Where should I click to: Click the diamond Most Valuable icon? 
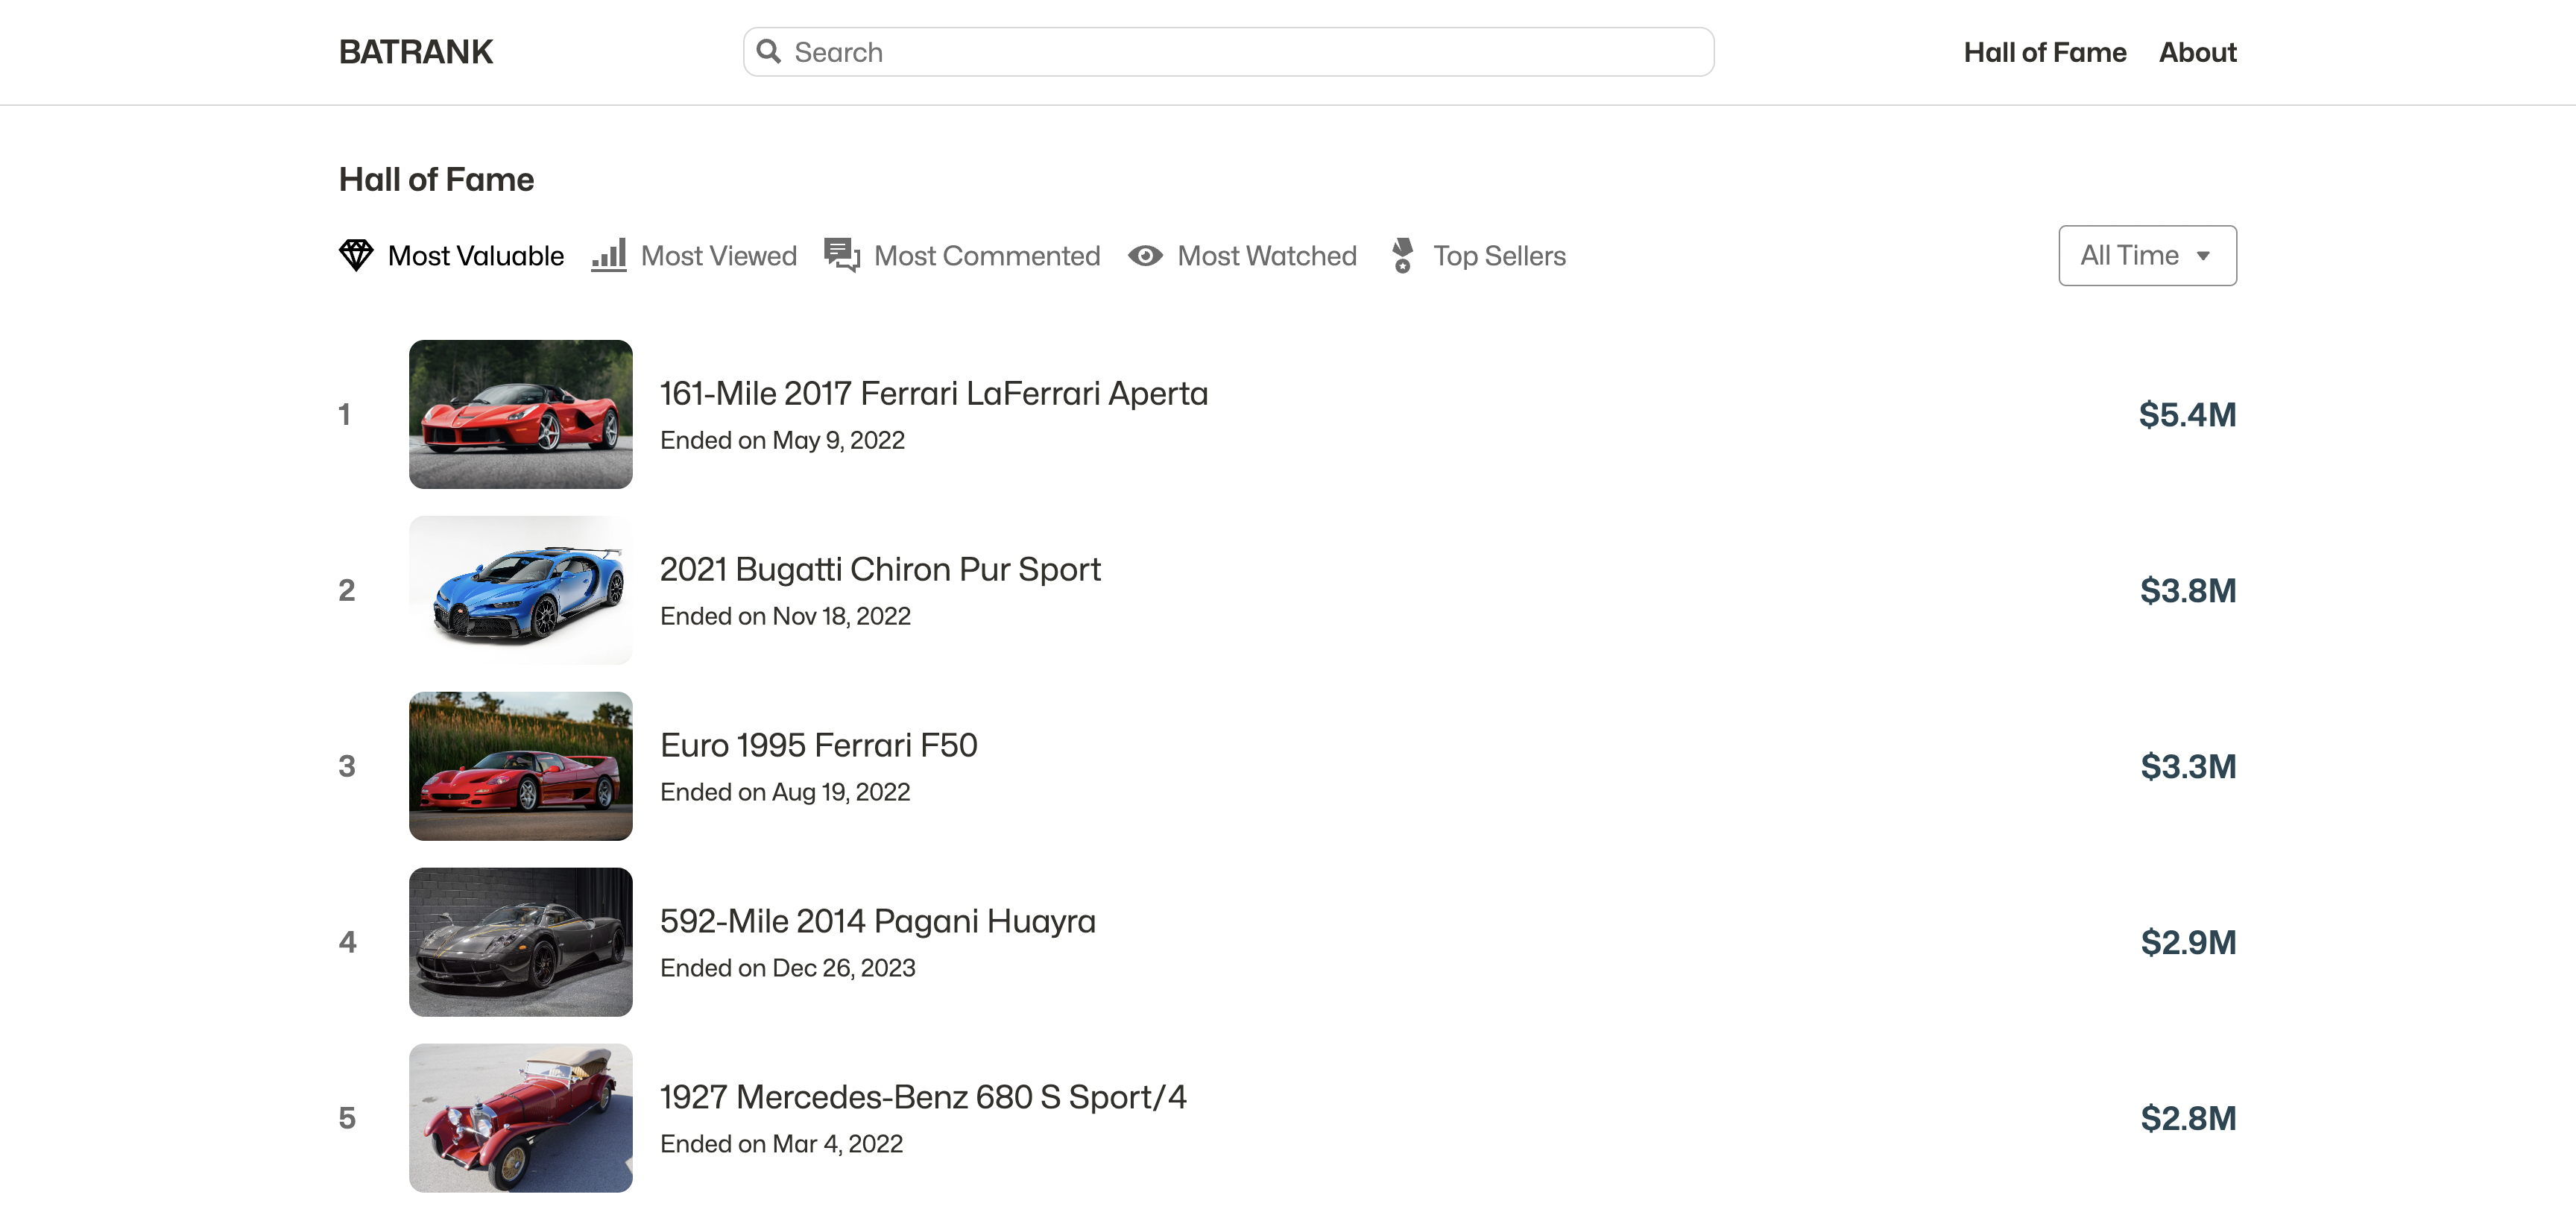[356, 255]
